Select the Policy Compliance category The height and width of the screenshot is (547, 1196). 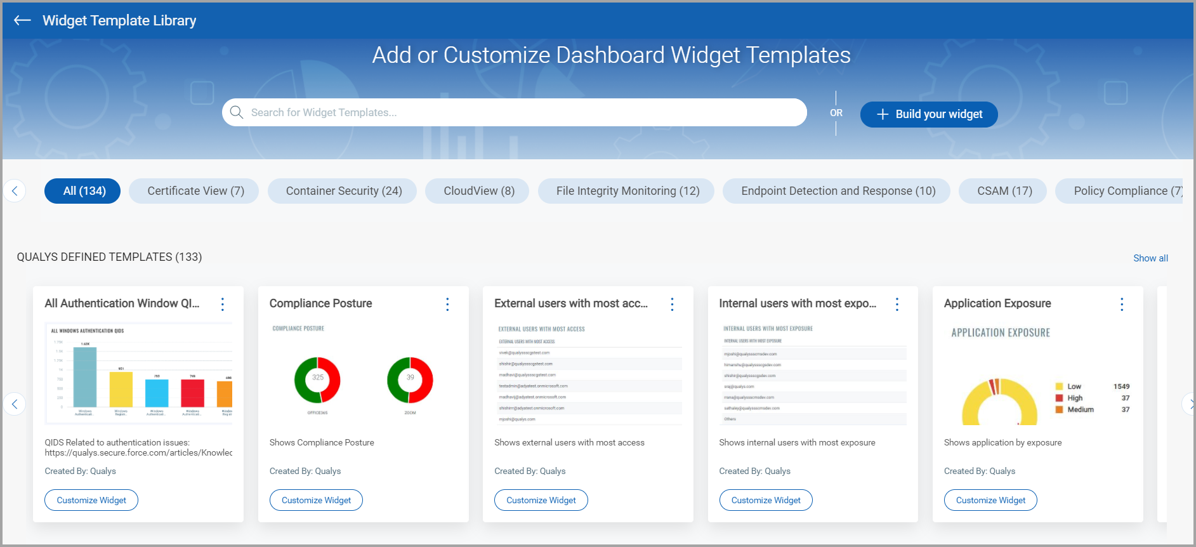[x=1120, y=191]
